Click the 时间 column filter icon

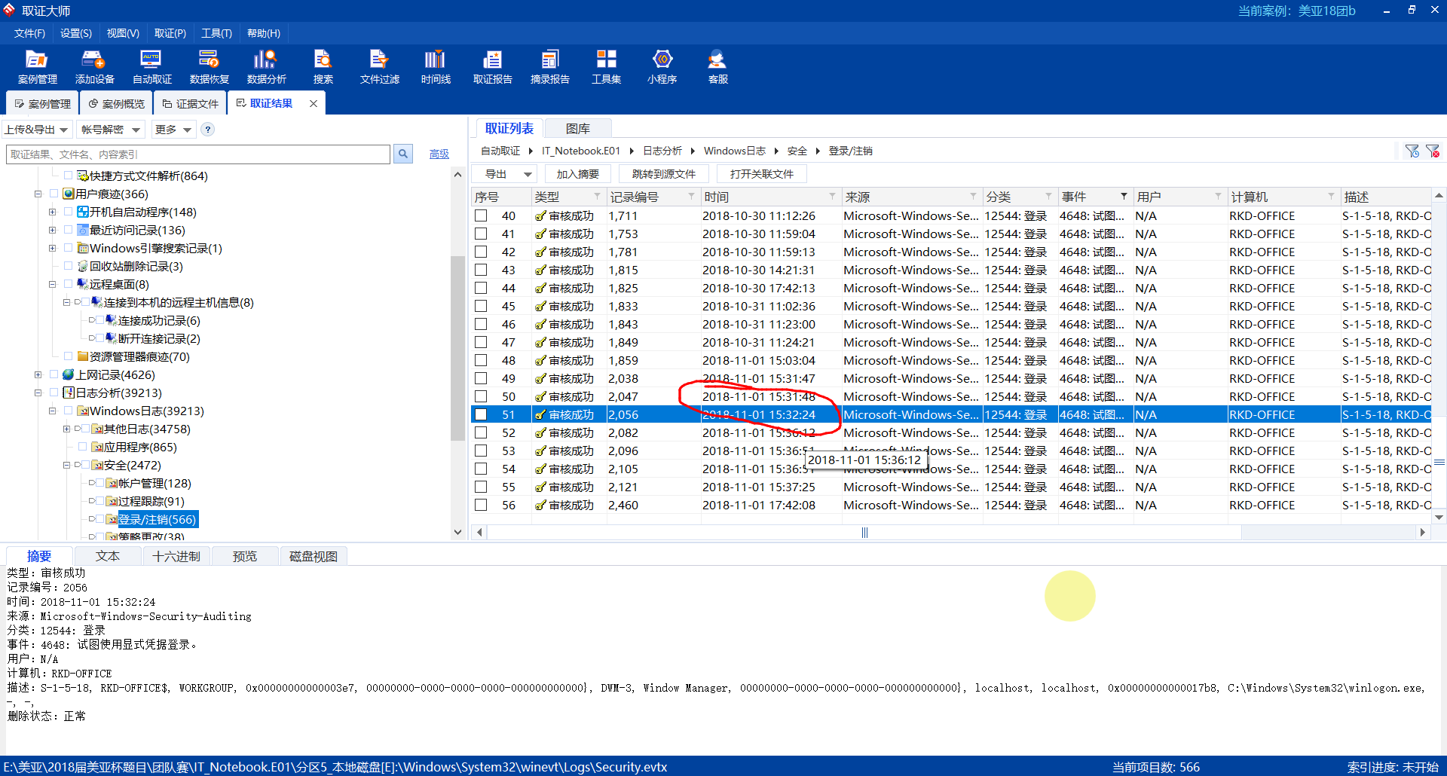[832, 197]
